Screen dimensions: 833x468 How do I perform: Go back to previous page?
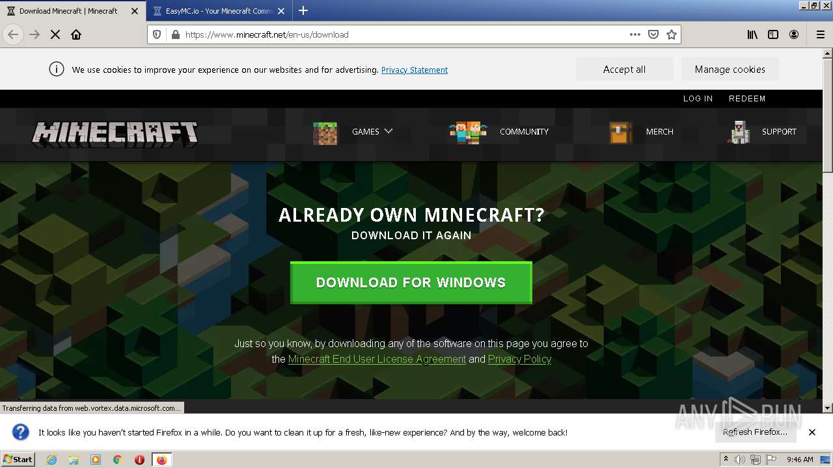[13, 34]
